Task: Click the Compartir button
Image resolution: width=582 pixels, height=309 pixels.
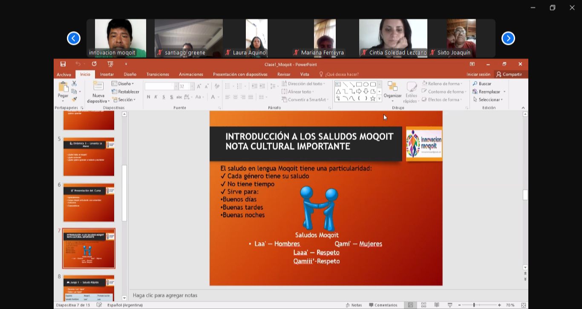Action: click(509, 75)
